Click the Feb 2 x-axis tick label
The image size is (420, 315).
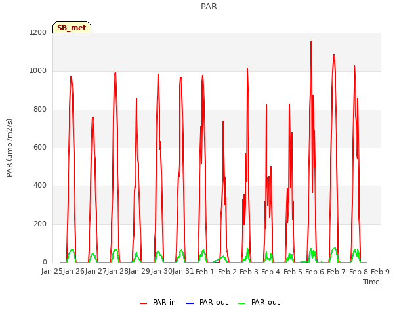click(x=227, y=272)
